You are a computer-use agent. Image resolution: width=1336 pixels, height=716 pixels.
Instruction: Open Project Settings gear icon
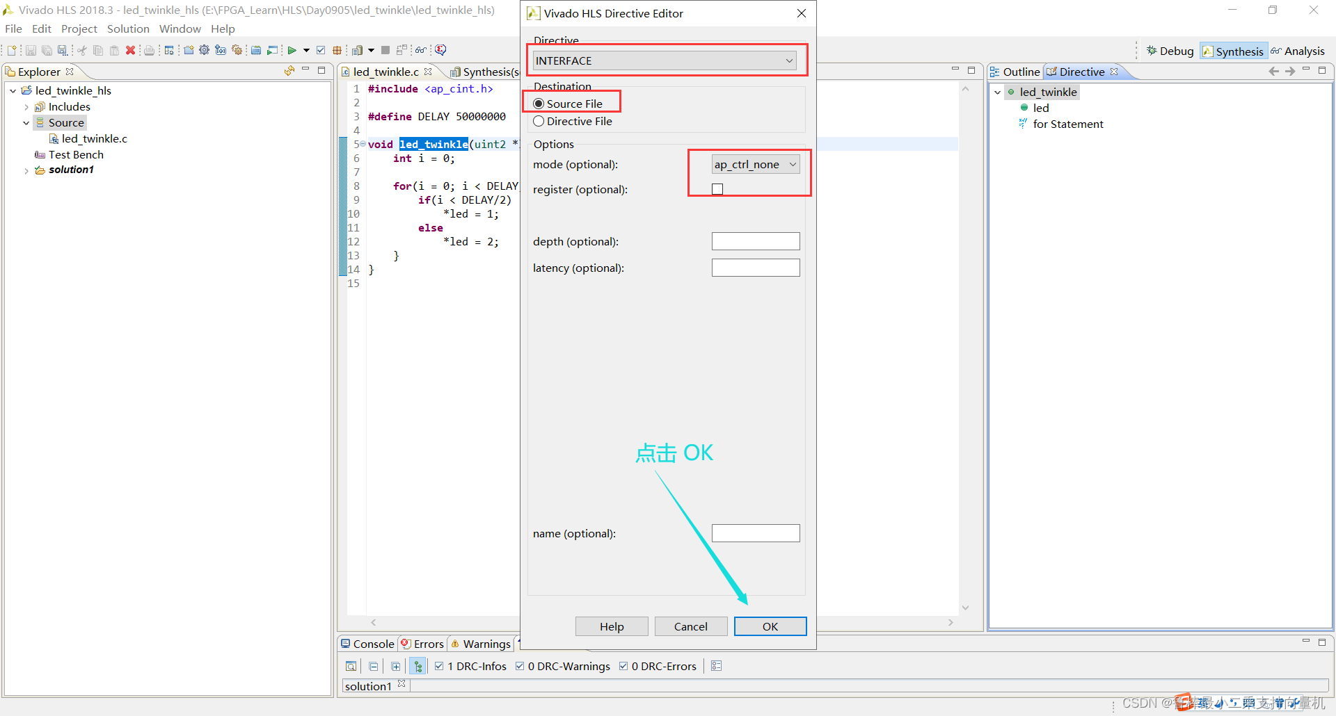[204, 50]
